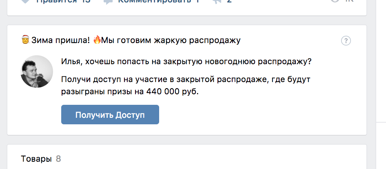Open the "Товары" section header
This screenshot has height=169, width=386.
pyautogui.click(x=36, y=158)
